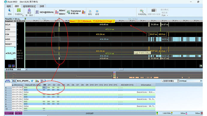Click the 連線 connect plug icon

[10, 10]
